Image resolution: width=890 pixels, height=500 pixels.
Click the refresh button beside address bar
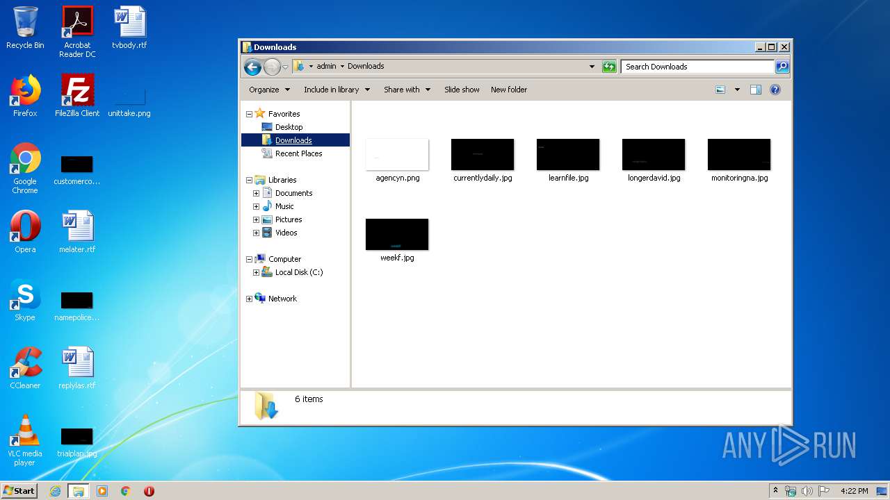[x=609, y=67]
